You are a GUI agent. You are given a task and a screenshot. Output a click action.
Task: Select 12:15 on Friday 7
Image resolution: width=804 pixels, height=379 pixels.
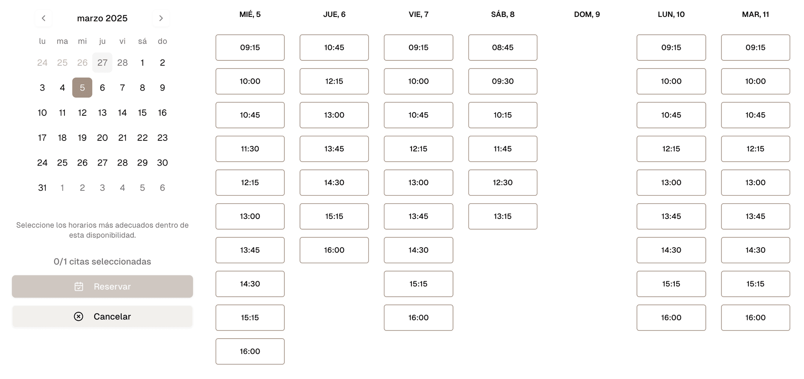(x=418, y=149)
